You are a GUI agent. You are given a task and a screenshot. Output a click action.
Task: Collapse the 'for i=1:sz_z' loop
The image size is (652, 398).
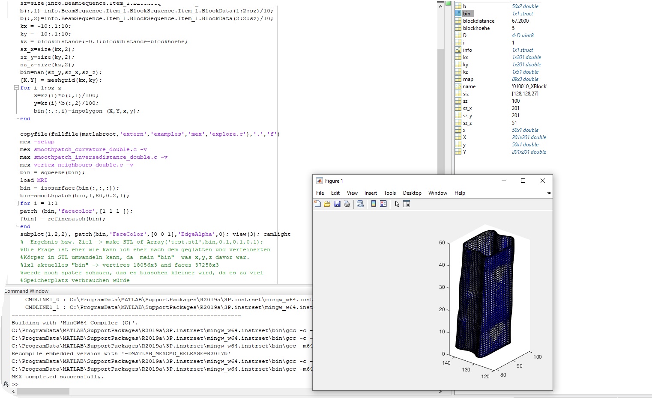click(x=16, y=88)
